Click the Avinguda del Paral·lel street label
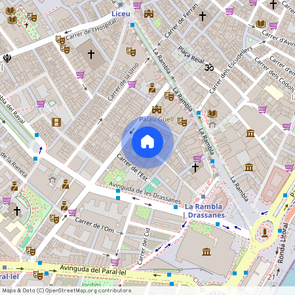The height and width of the screenshot is (295, 295). [93, 270]
